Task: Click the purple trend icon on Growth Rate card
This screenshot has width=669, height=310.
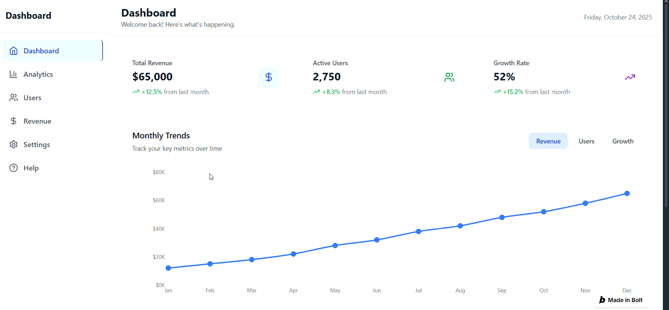Action: pos(630,77)
